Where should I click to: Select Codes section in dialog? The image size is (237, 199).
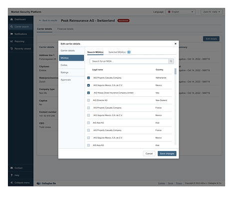tap(71, 65)
